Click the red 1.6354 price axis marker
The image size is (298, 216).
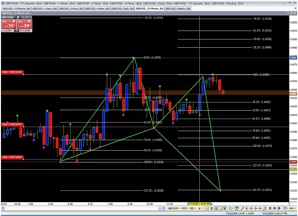tap(293, 162)
